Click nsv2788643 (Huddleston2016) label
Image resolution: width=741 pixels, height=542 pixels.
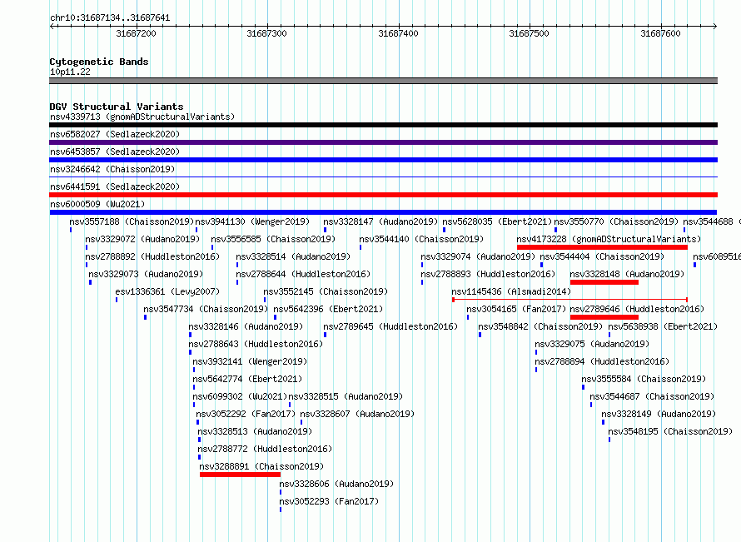pos(256,344)
